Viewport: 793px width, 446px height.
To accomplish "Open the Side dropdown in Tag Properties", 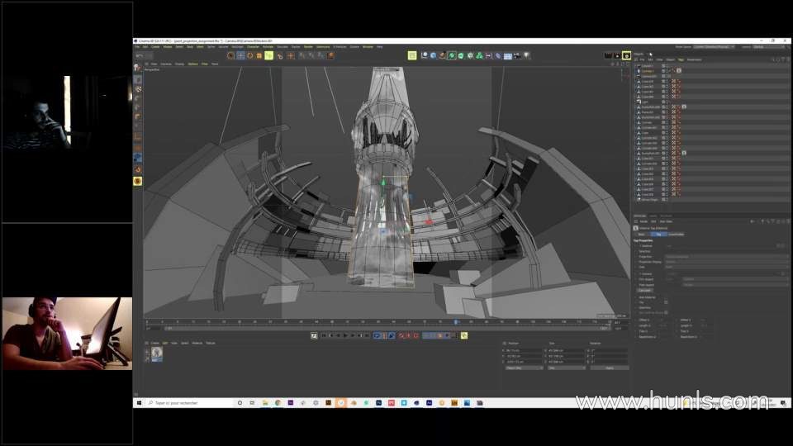I will pyautogui.click(x=726, y=267).
